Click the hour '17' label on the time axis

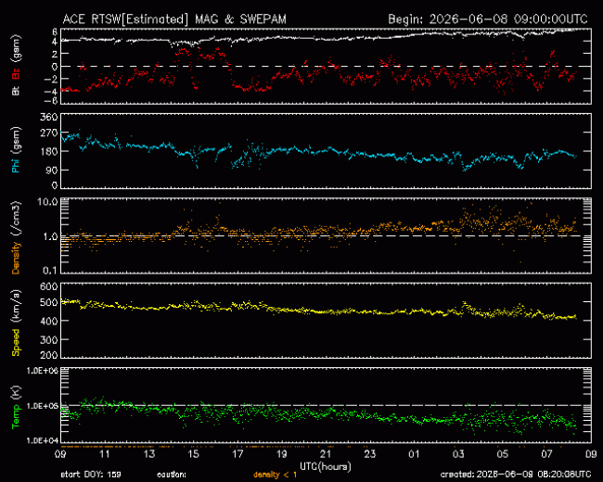237,454
